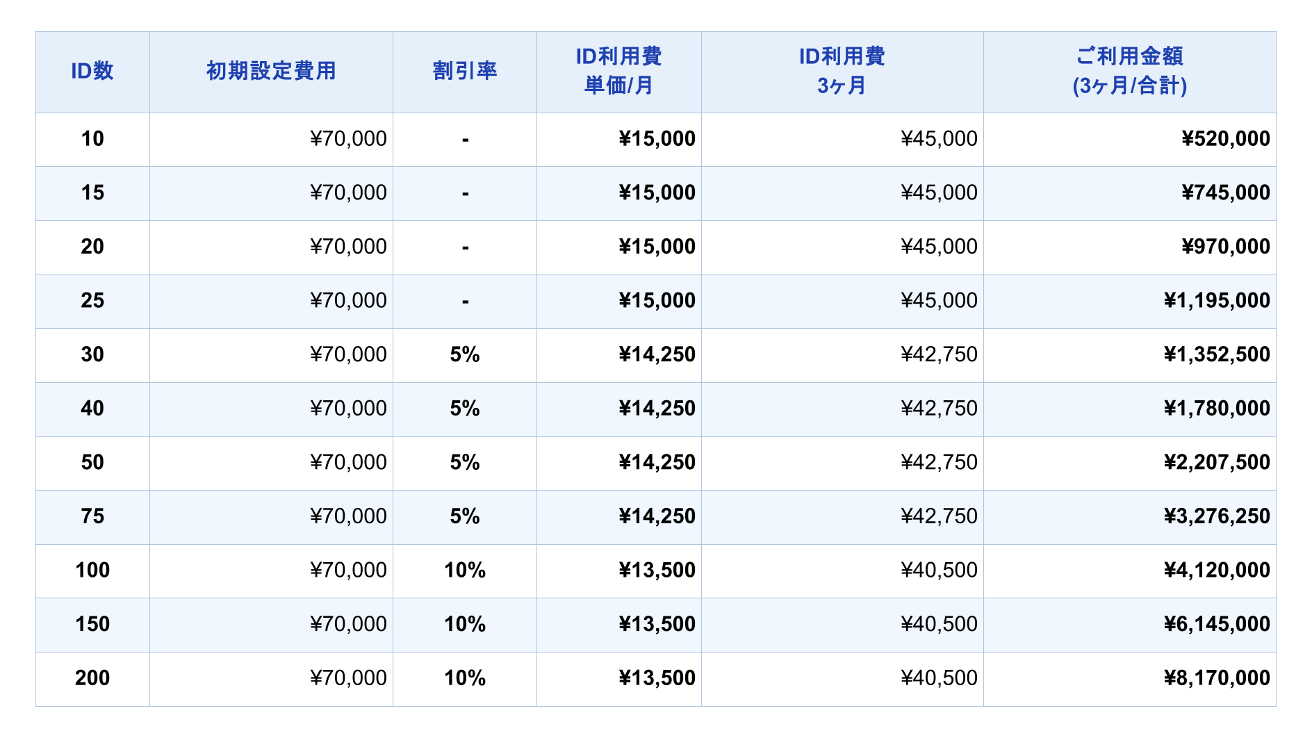Select the ¥970,000 total cell
1312x738 pixels.
point(1225,247)
